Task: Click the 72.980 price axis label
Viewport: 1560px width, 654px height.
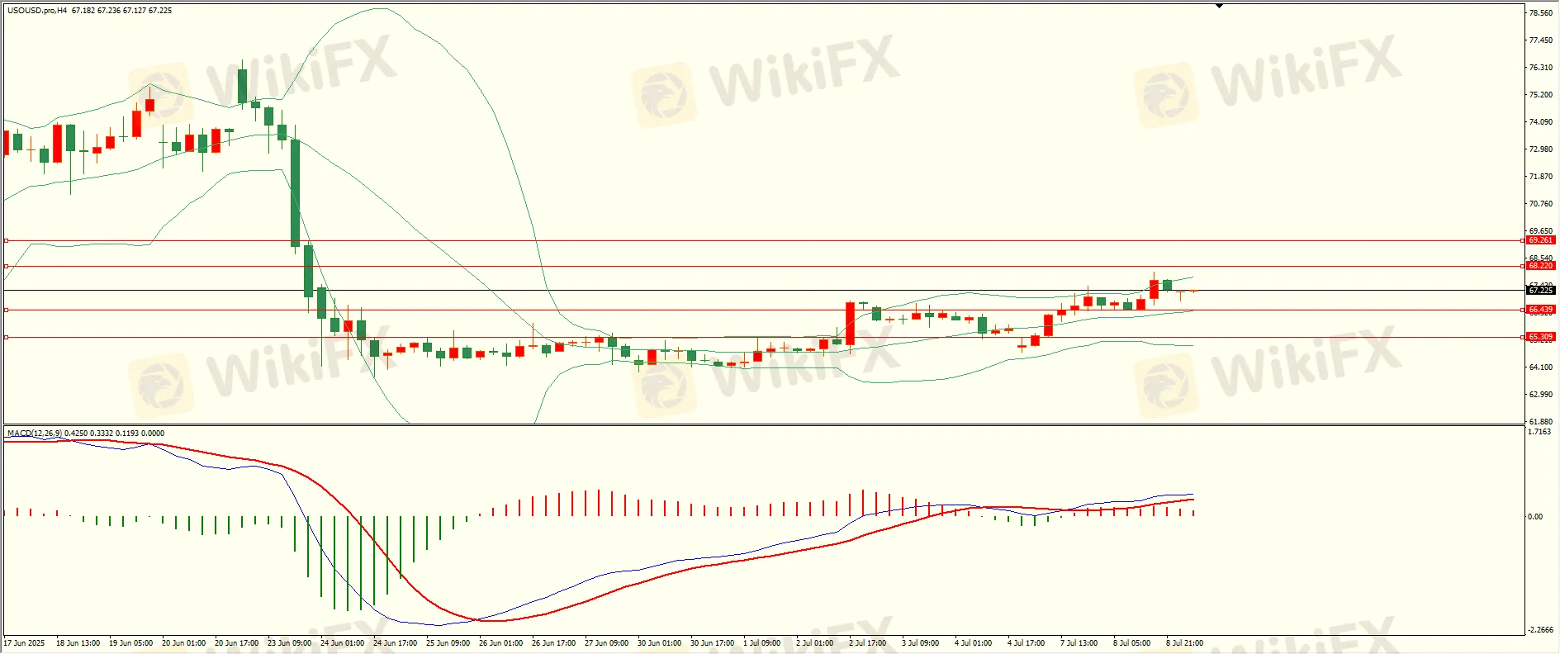Action: 1541,149
